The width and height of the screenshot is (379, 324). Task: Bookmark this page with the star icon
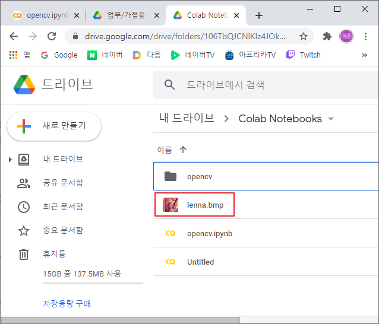tap(304, 36)
